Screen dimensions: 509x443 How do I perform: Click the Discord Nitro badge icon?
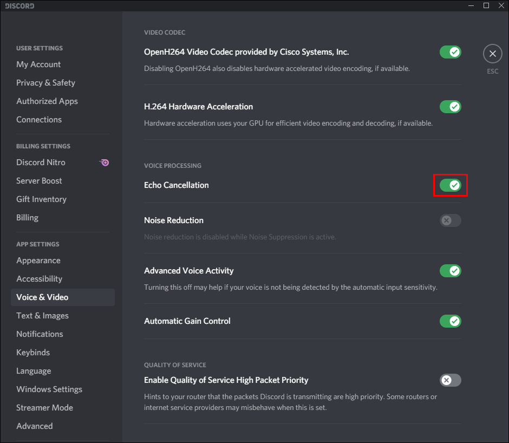click(105, 162)
